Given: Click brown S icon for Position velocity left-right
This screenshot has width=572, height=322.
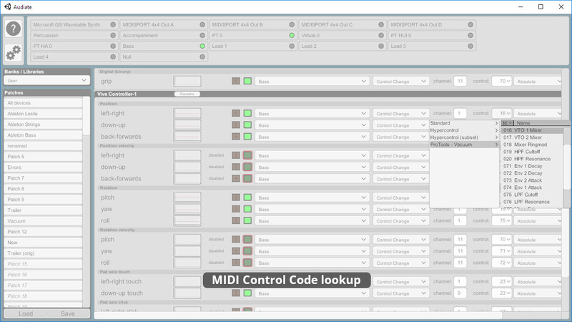Looking at the screenshot, I should pos(236,155).
